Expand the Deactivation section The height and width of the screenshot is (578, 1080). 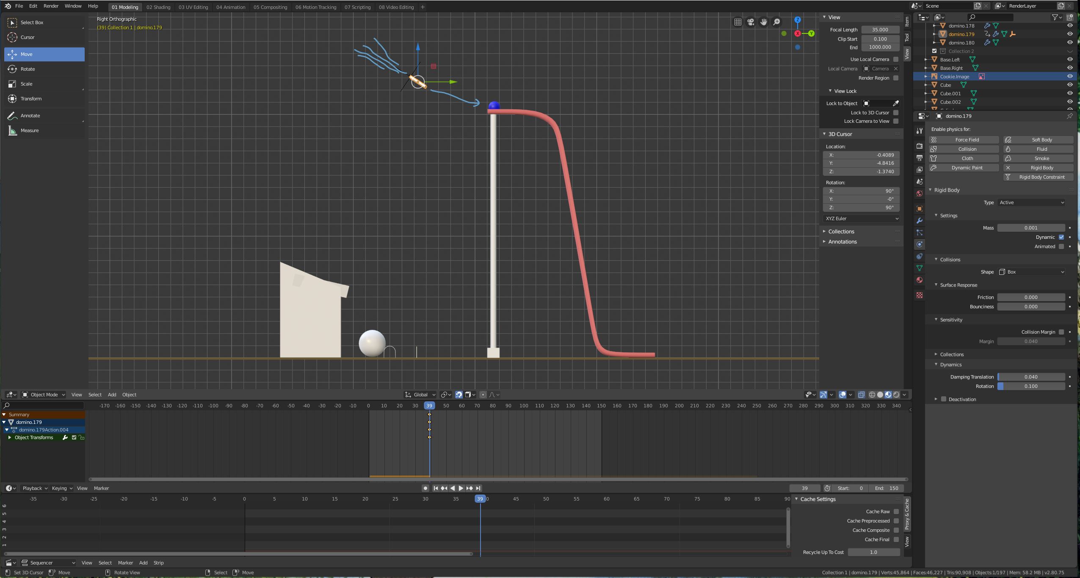click(x=936, y=399)
